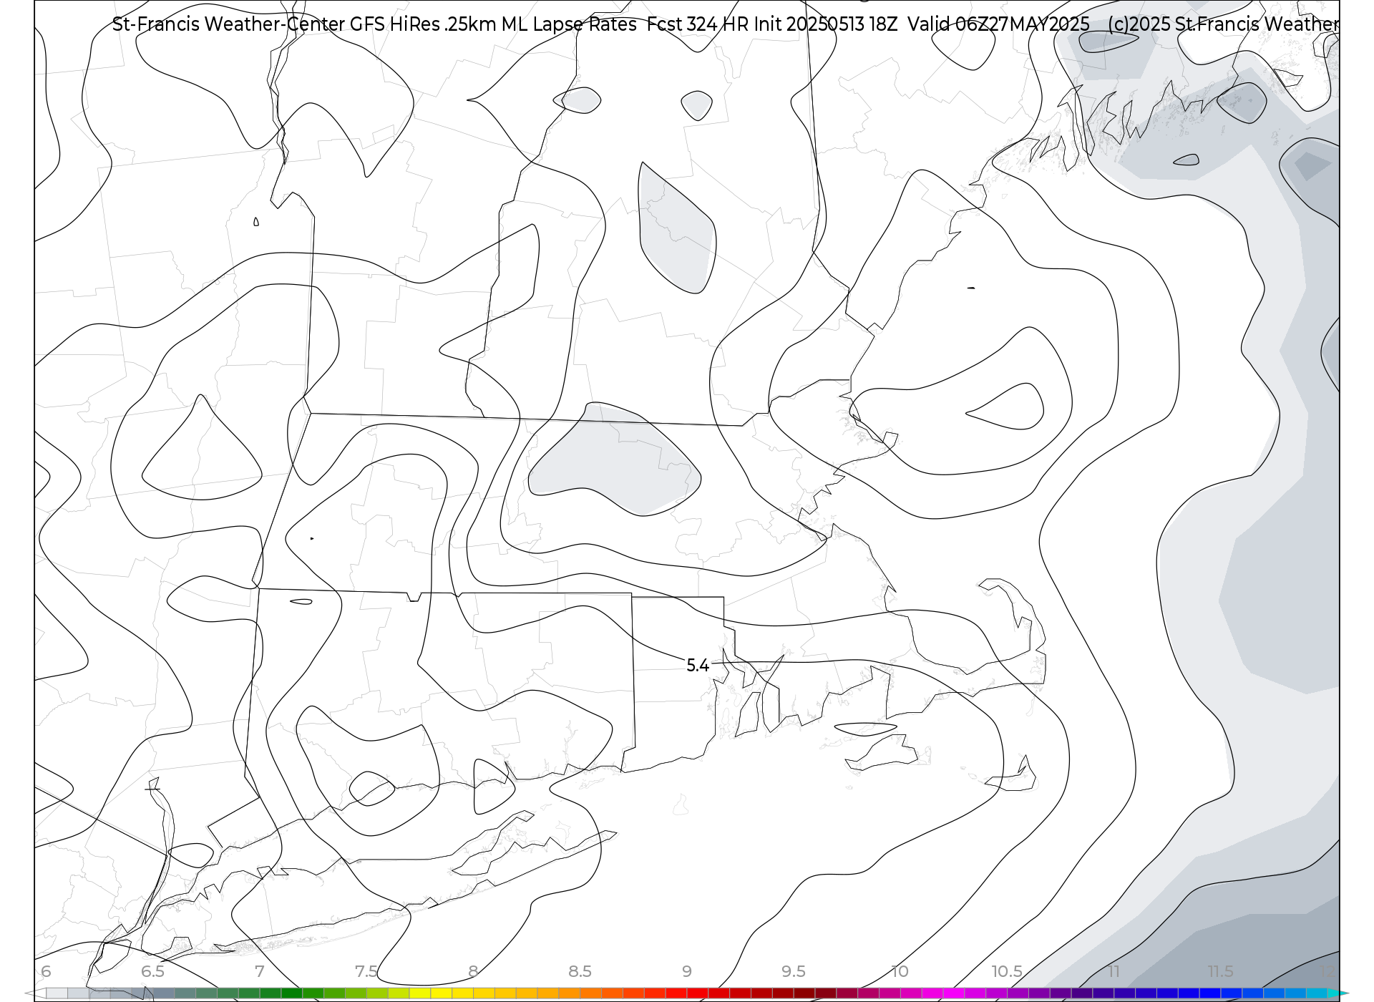
Task: Click the 'Valid 06Z27MAY2025' text in header
Action: [x=998, y=24]
